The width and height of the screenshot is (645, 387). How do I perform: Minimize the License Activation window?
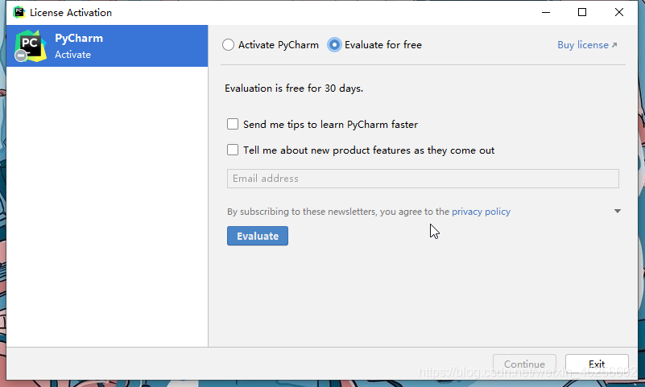(546, 12)
